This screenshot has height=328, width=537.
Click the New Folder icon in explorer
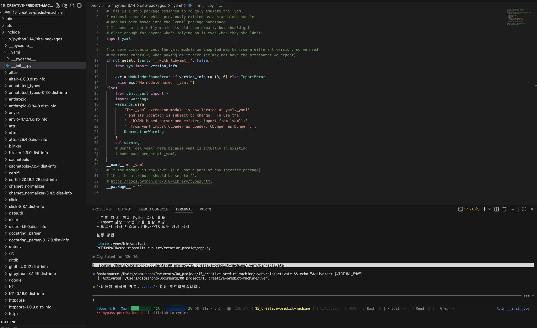coord(65,5)
